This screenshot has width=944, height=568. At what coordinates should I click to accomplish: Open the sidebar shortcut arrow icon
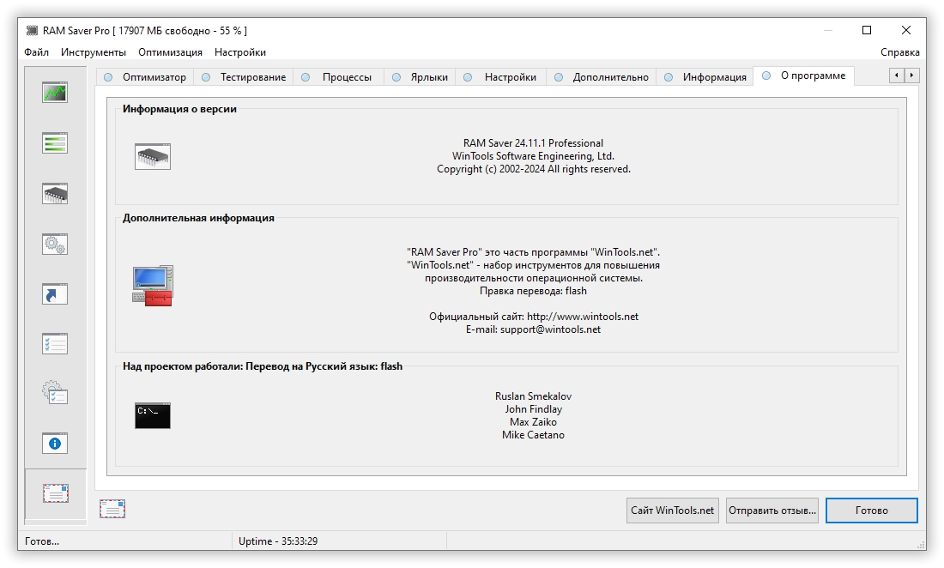pyautogui.click(x=55, y=293)
